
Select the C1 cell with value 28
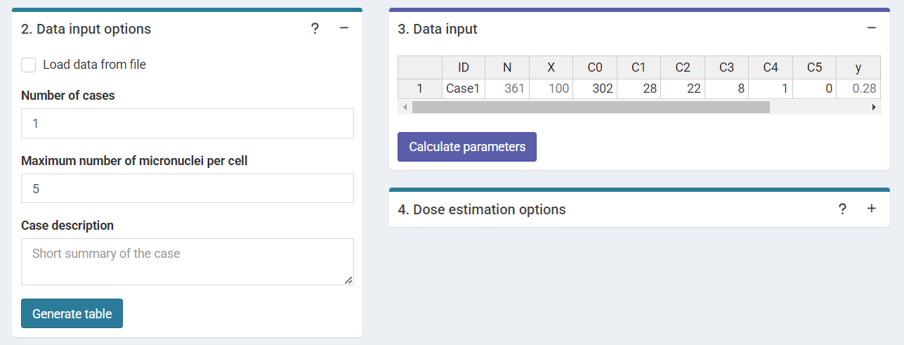point(638,89)
